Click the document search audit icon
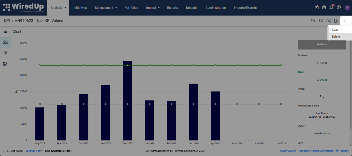The height and width of the screenshot is (156, 352). coord(336,21)
